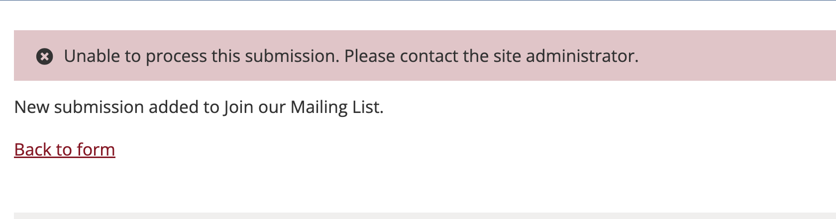The height and width of the screenshot is (219, 836).
Task: Click the words "Mailing List" in the confirmation text
Action: [x=335, y=107]
